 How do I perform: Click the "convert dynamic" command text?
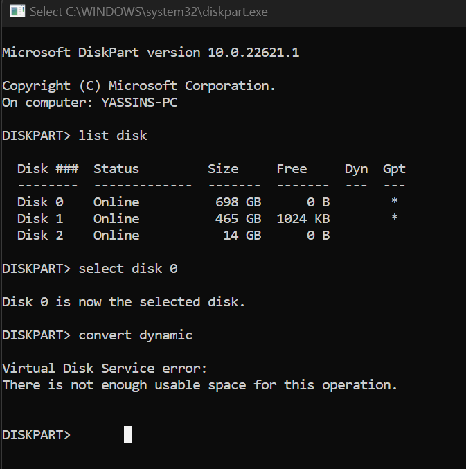tap(136, 335)
